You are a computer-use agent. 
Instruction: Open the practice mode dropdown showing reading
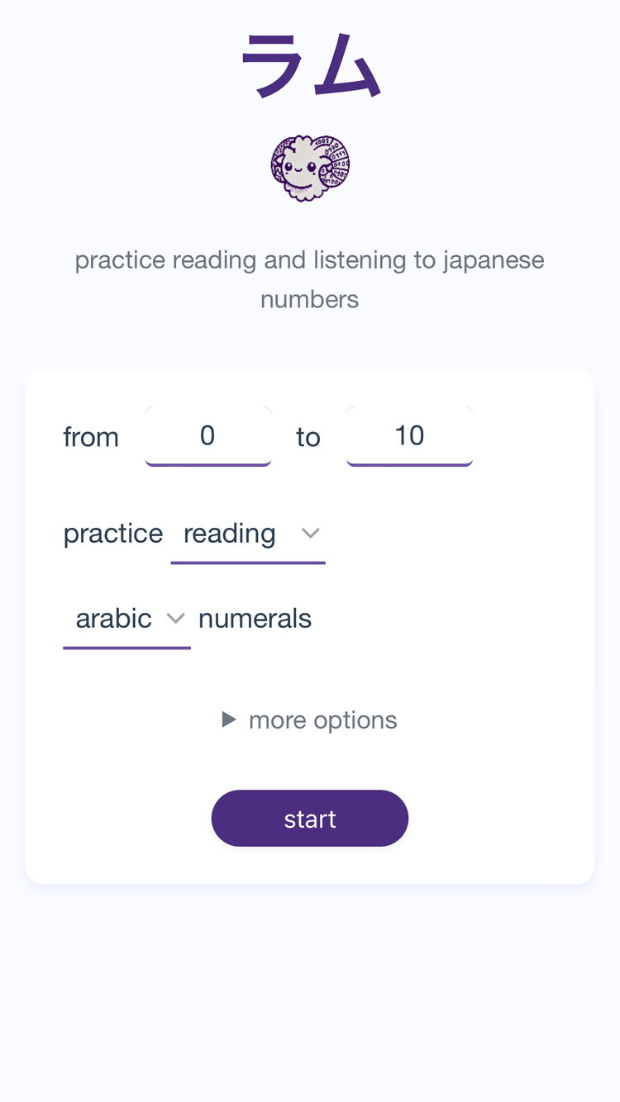247,534
